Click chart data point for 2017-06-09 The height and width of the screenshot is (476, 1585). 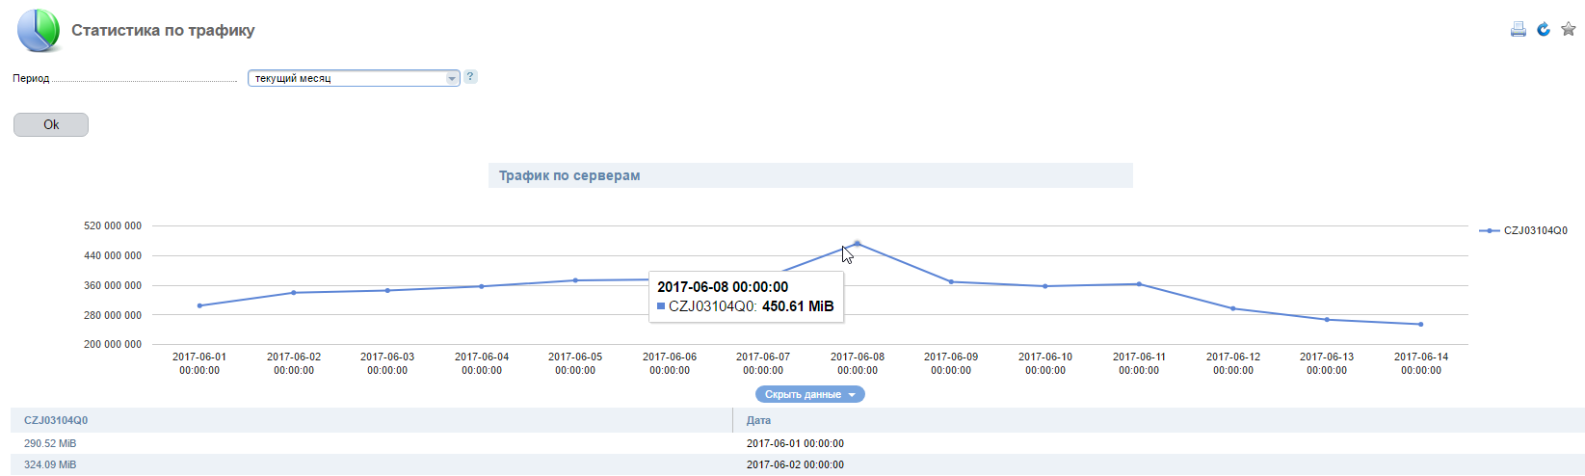click(951, 281)
